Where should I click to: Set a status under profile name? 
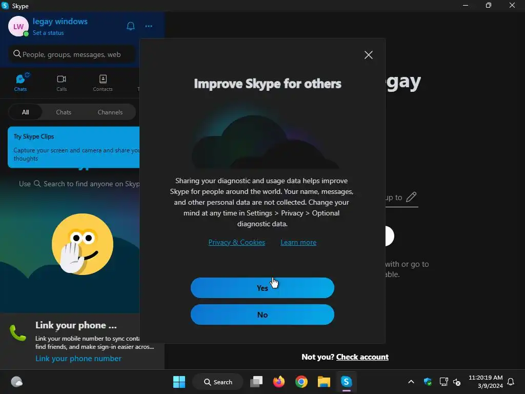48,33
